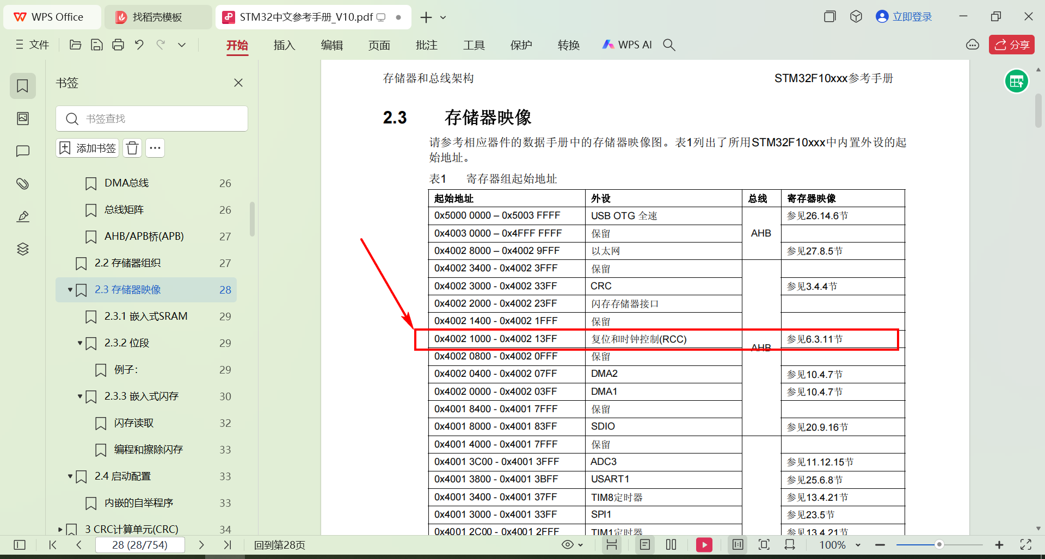This screenshot has height=559, width=1045.
Task: Open quick access toolbar dropdown arrow
Action: [182, 45]
